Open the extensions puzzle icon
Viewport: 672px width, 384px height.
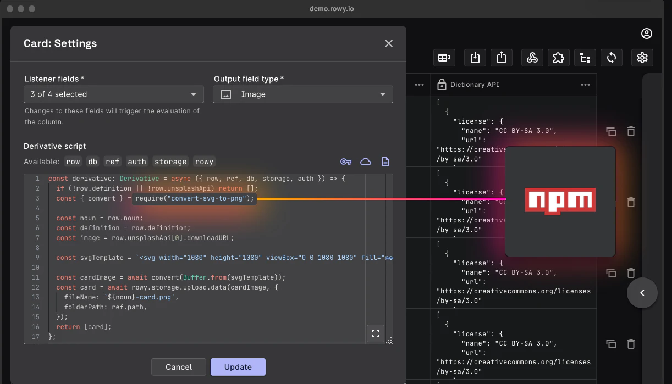(x=558, y=57)
